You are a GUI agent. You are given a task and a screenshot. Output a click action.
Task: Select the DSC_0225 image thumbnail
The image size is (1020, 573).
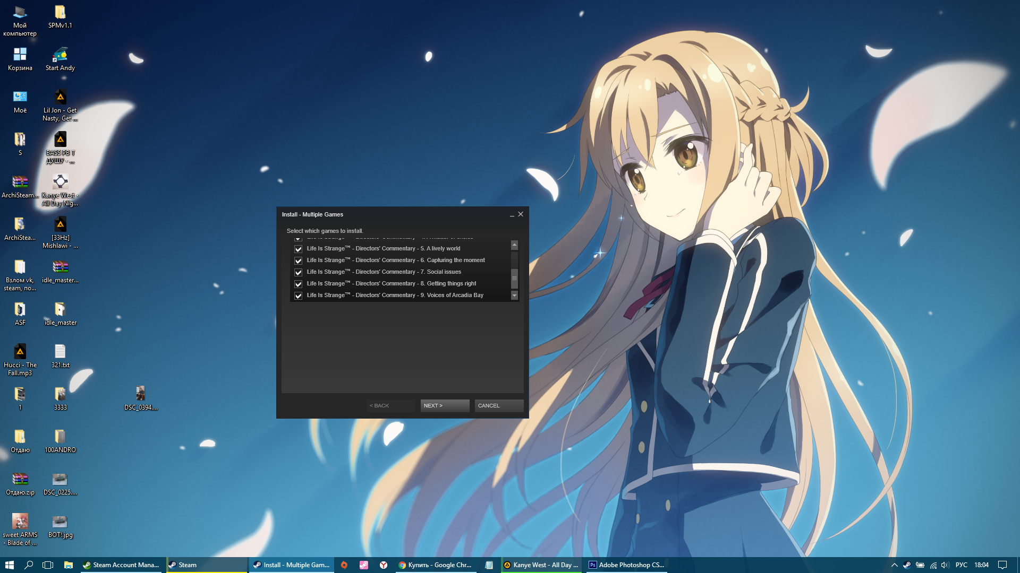(x=60, y=483)
